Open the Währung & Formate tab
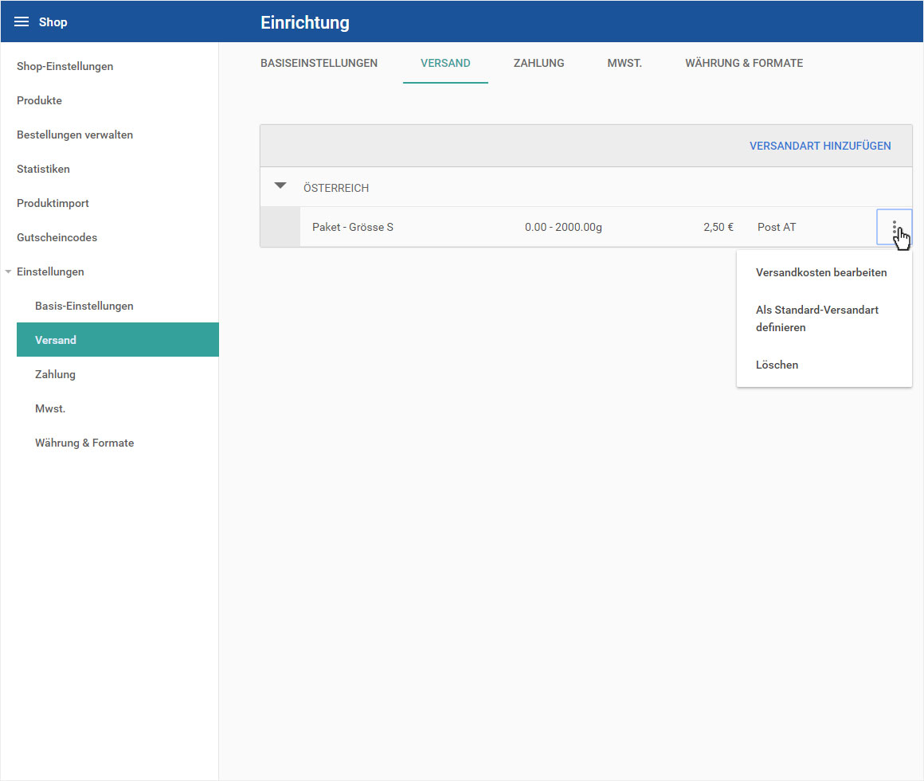This screenshot has height=781, width=924. pyautogui.click(x=744, y=63)
